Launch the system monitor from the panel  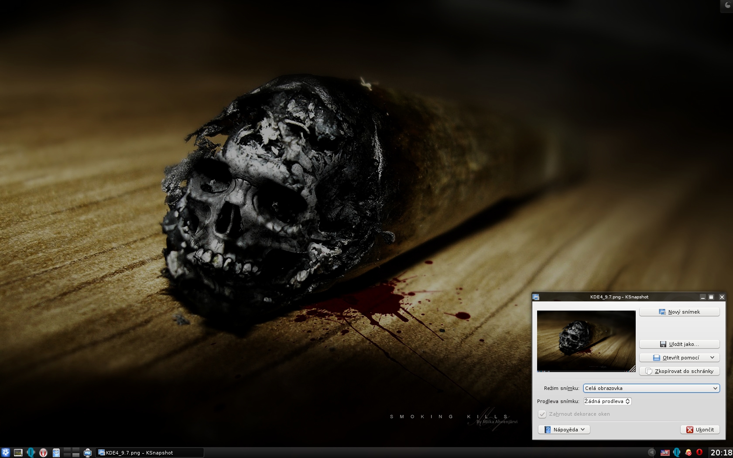pos(18,453)
